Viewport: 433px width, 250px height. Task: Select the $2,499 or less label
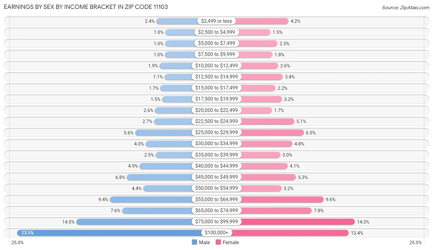pyautogui.click(x=216, y=21)
